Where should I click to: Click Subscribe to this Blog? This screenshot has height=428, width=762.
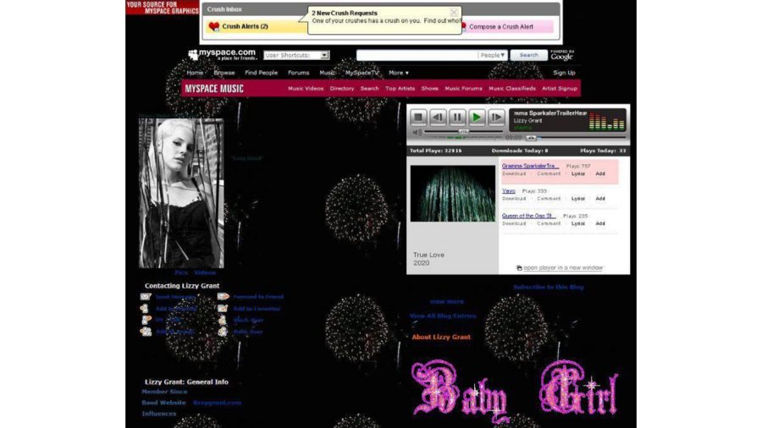(x=548, y=287)
